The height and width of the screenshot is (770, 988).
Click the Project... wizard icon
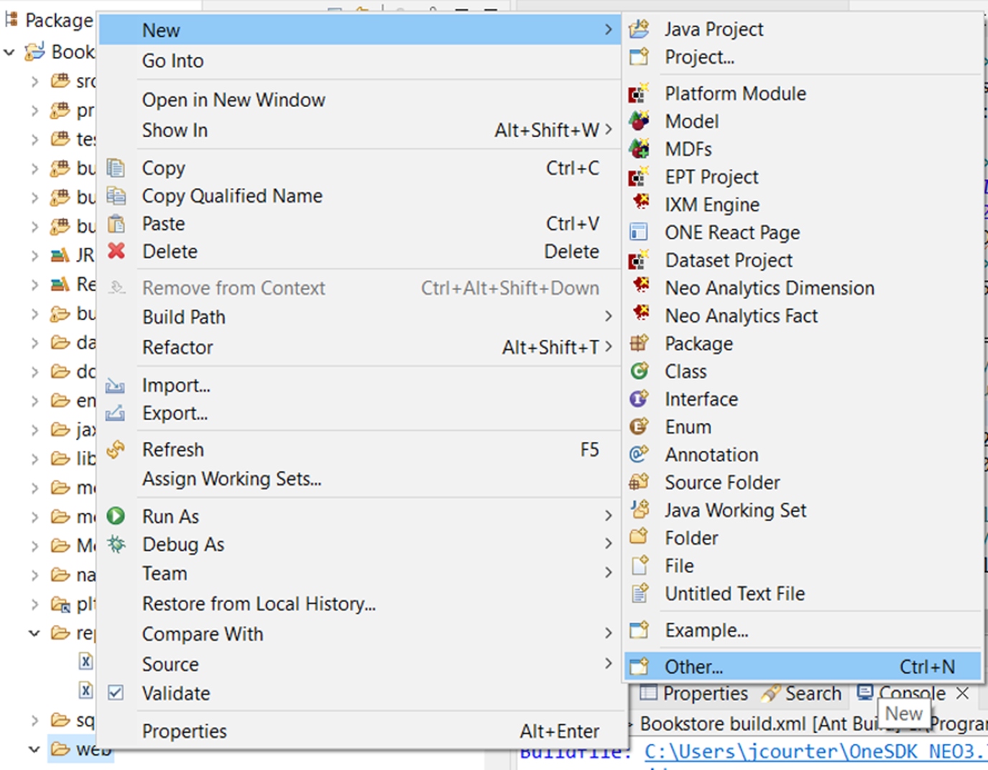click(639, 57)
